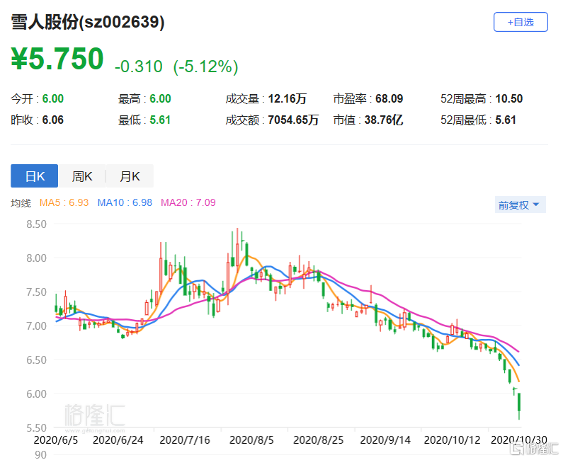
Task: Click the 5.50 y-axis price label
Action: (36, 428)
